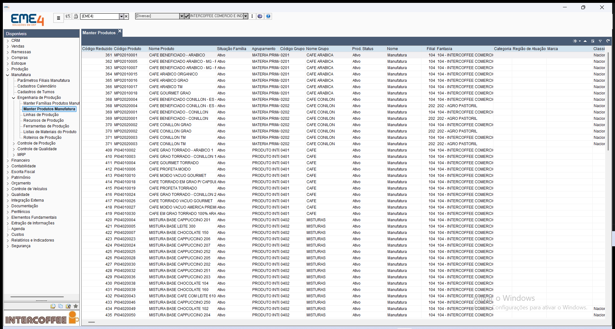Collapse the grid with the up triangle icon
This screenshot has height=329, width=615.
[585, 41]
